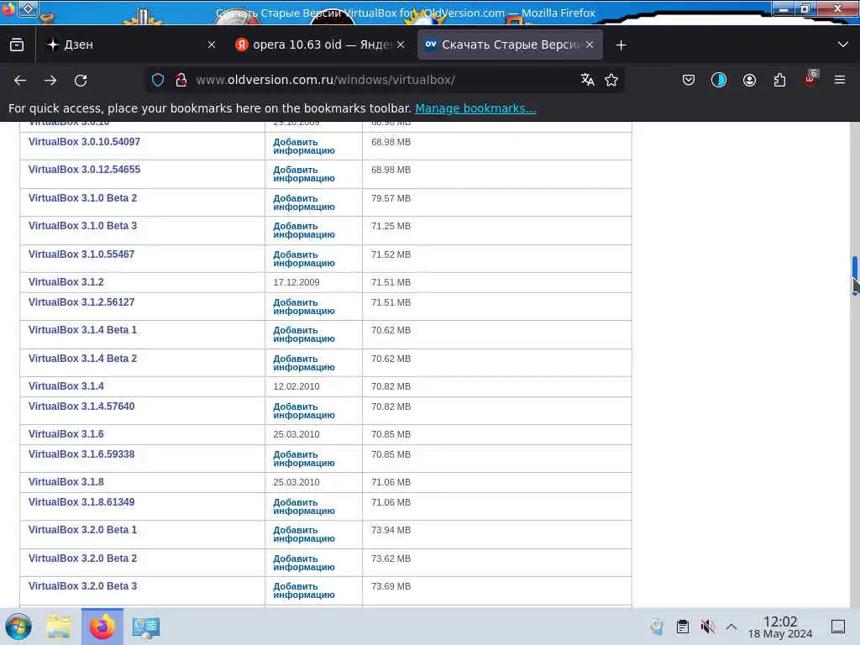This screenshot has height=645, width=860.
Task: Click Добавить информацию for VirtualBox 3.1.4 Beta 2
Action: [304, 363]
